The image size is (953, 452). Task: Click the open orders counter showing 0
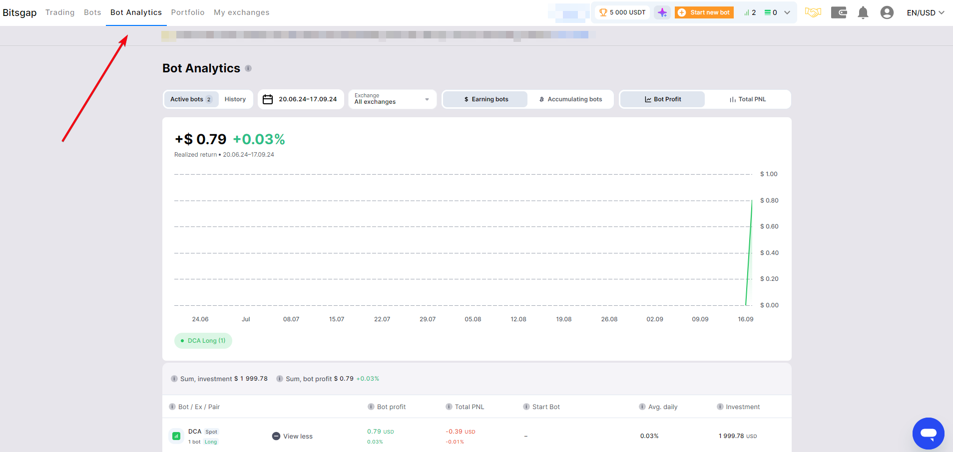point(771,12)
